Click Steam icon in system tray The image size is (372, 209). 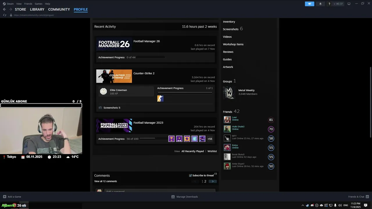point(307,205)
